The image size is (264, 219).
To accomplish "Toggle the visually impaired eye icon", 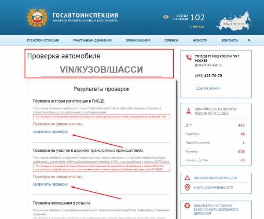I will (x=166, y=17).
